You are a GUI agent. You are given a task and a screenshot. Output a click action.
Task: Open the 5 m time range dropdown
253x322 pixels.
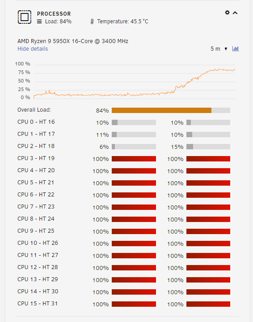click(x=219, y=49)
